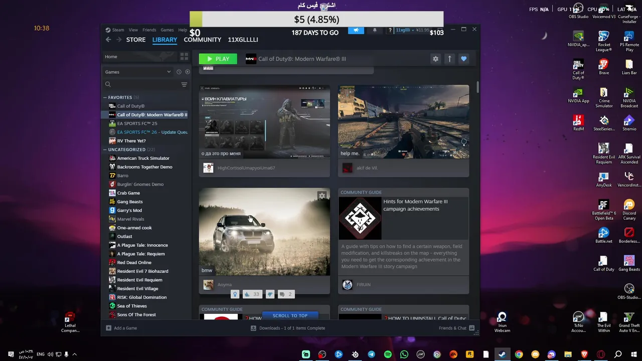Screen dimensions: 642x361
Task: Open the notifications bell icon
Action: click(374, 30)
